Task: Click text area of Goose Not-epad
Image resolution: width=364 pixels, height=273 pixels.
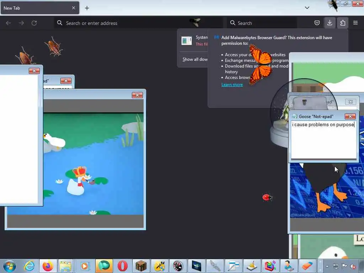Action: [x=323, y=139]
